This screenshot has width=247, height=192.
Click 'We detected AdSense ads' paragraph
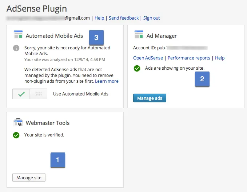click(71, 75)
